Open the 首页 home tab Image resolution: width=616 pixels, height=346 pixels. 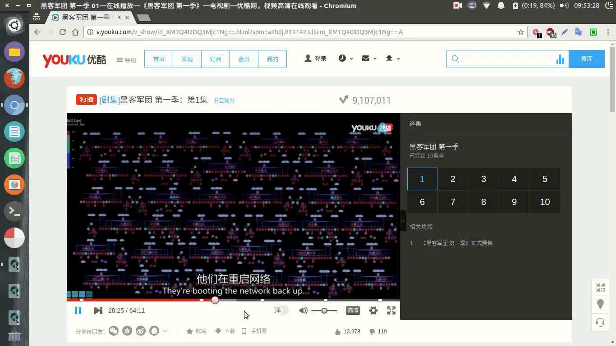(x=159, y=59)
